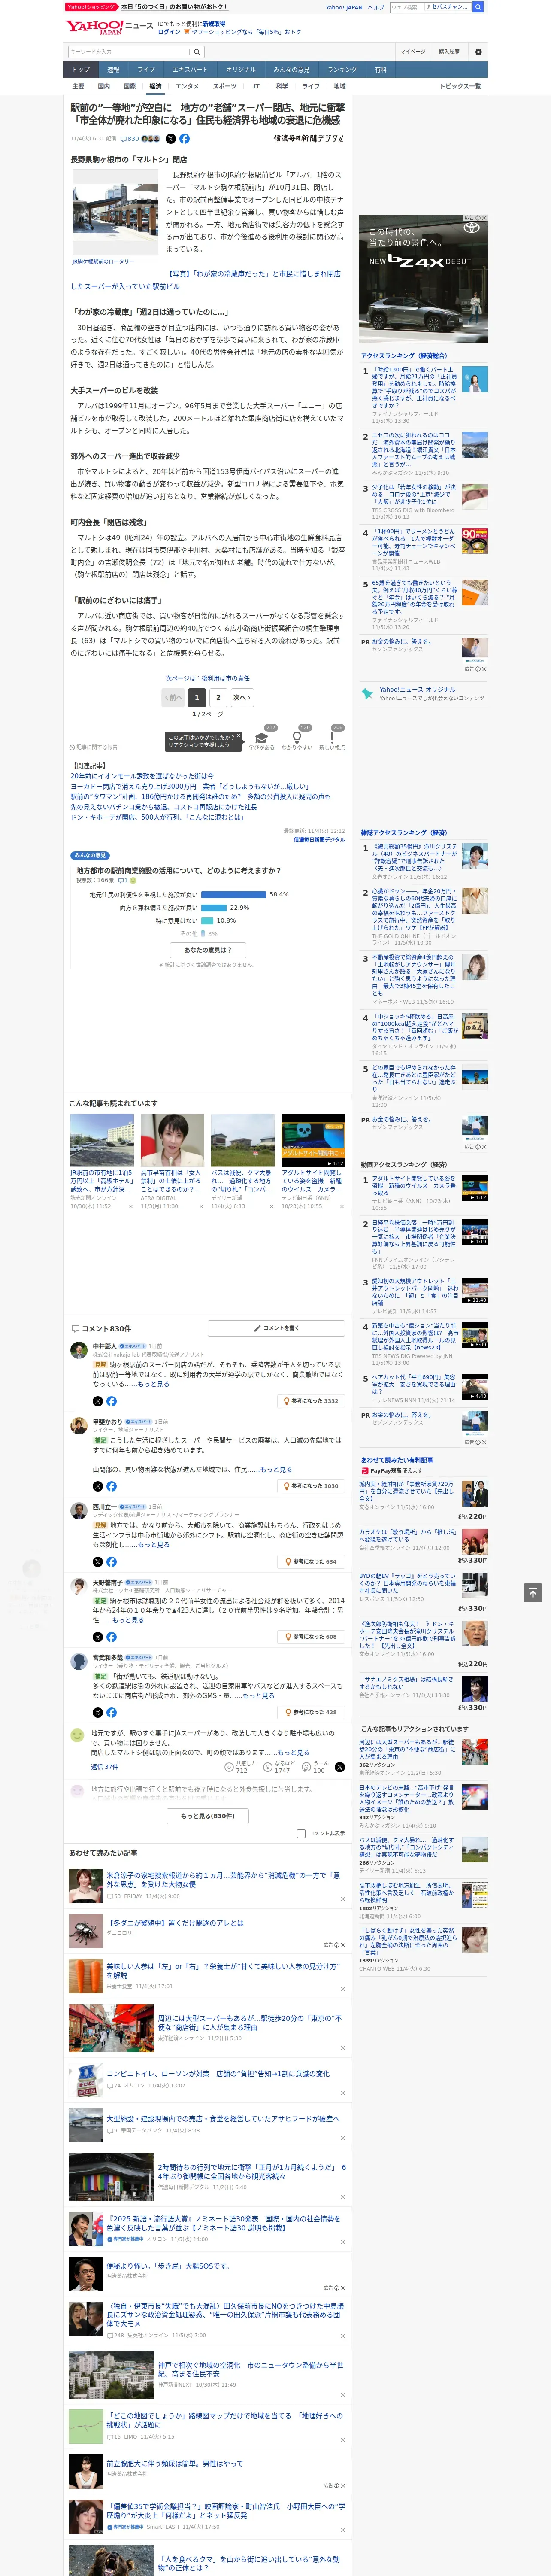This screenshot has width=551, height=2576.
Task: Select the ライブ tab in top navigation
Action: [x=146, y=70]
